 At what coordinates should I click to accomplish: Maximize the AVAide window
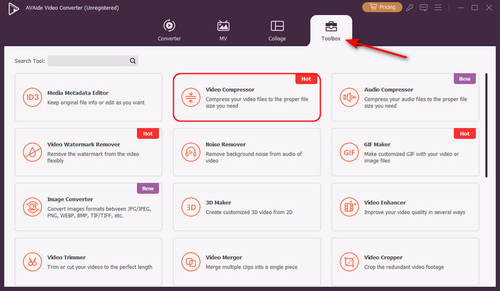click(x=474, y=8)
